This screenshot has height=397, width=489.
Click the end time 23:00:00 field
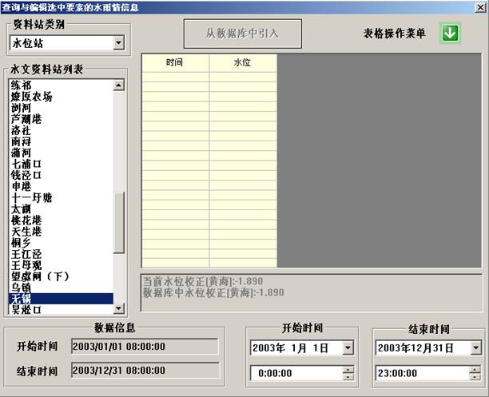pyautogui.click(x=422, y=372)
